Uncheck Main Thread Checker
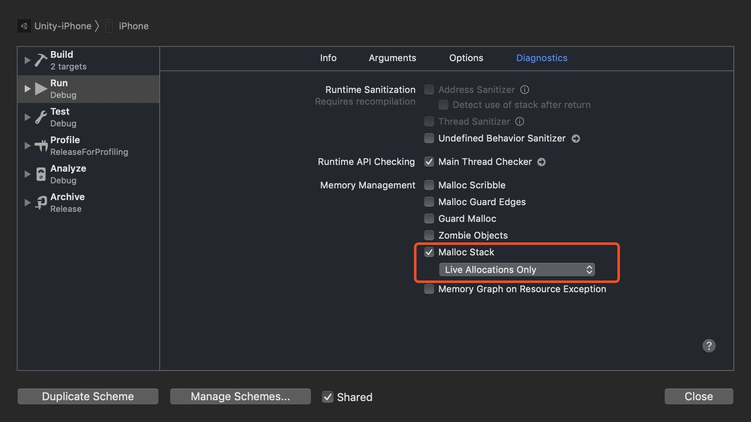The height and width of the screenshot is (422, 751). [429, 162]
